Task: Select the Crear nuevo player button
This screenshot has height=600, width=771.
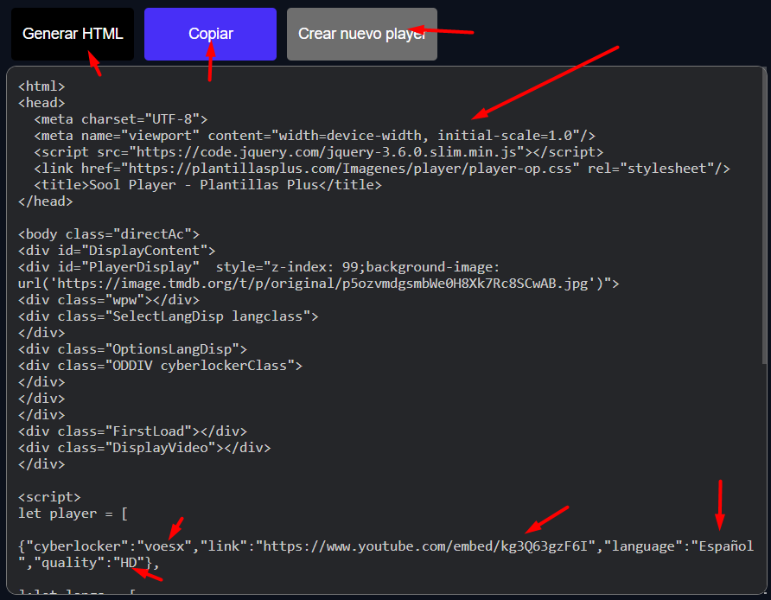Action: (362, 34)
